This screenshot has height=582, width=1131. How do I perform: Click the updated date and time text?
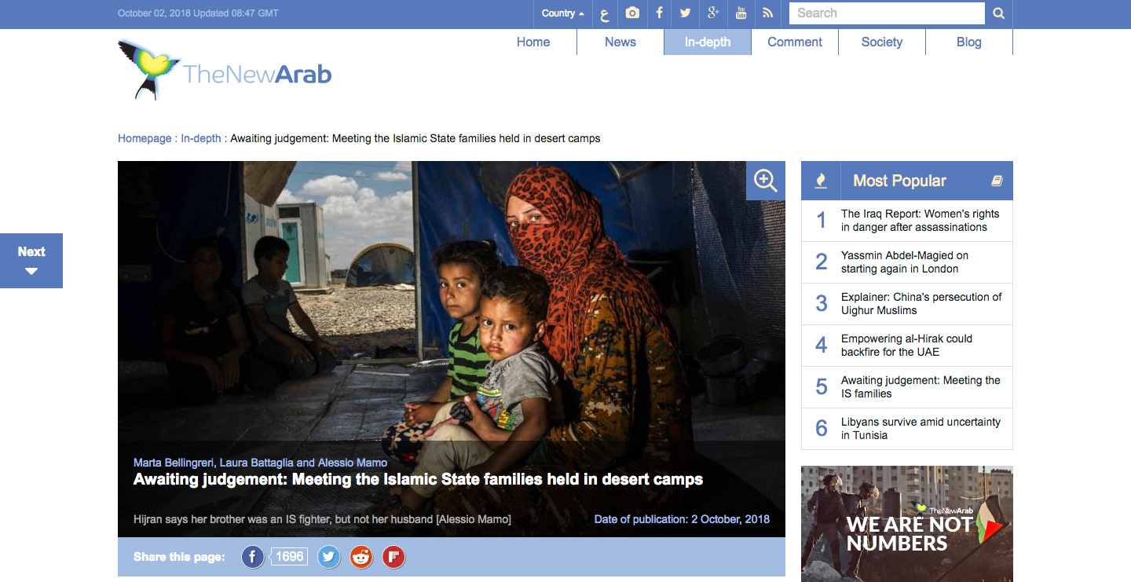pyautogui.click(x=198, y=13)
